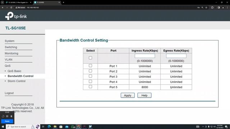Open a new browser tab
The image size is (230, 129).
63,3
